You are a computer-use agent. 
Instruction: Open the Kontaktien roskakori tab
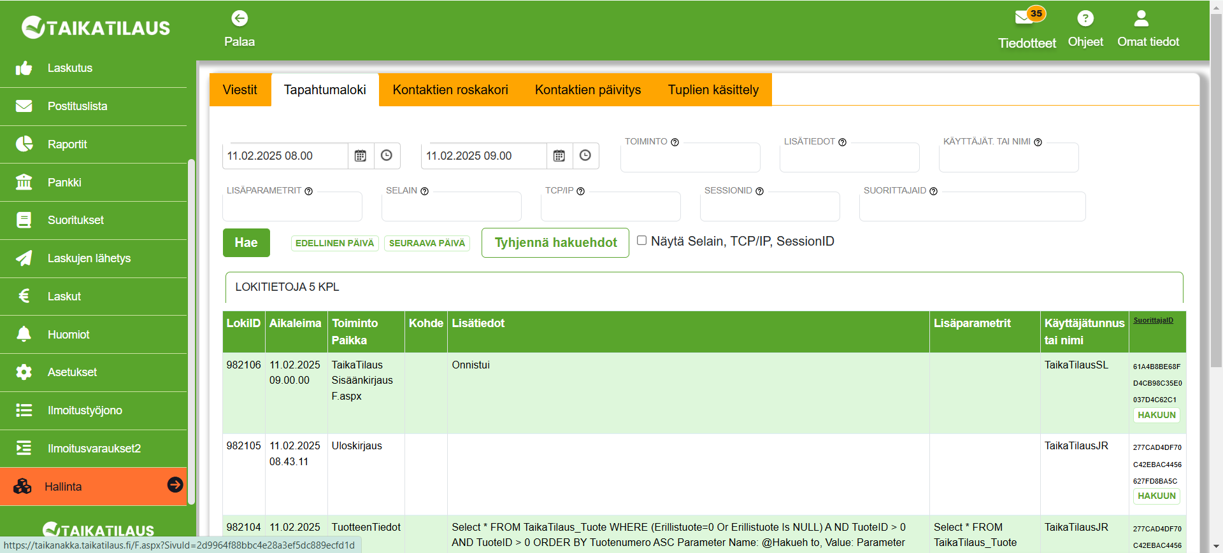(x=450, y=90)
